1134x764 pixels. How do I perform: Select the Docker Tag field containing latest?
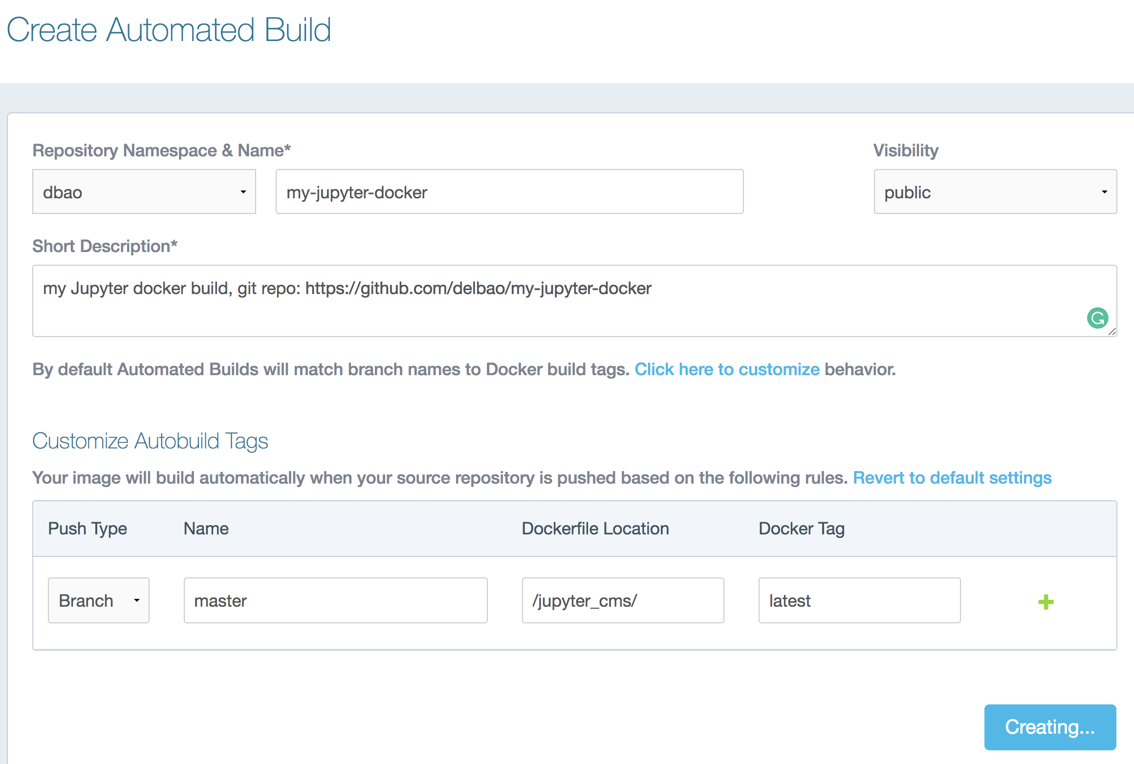859,600
